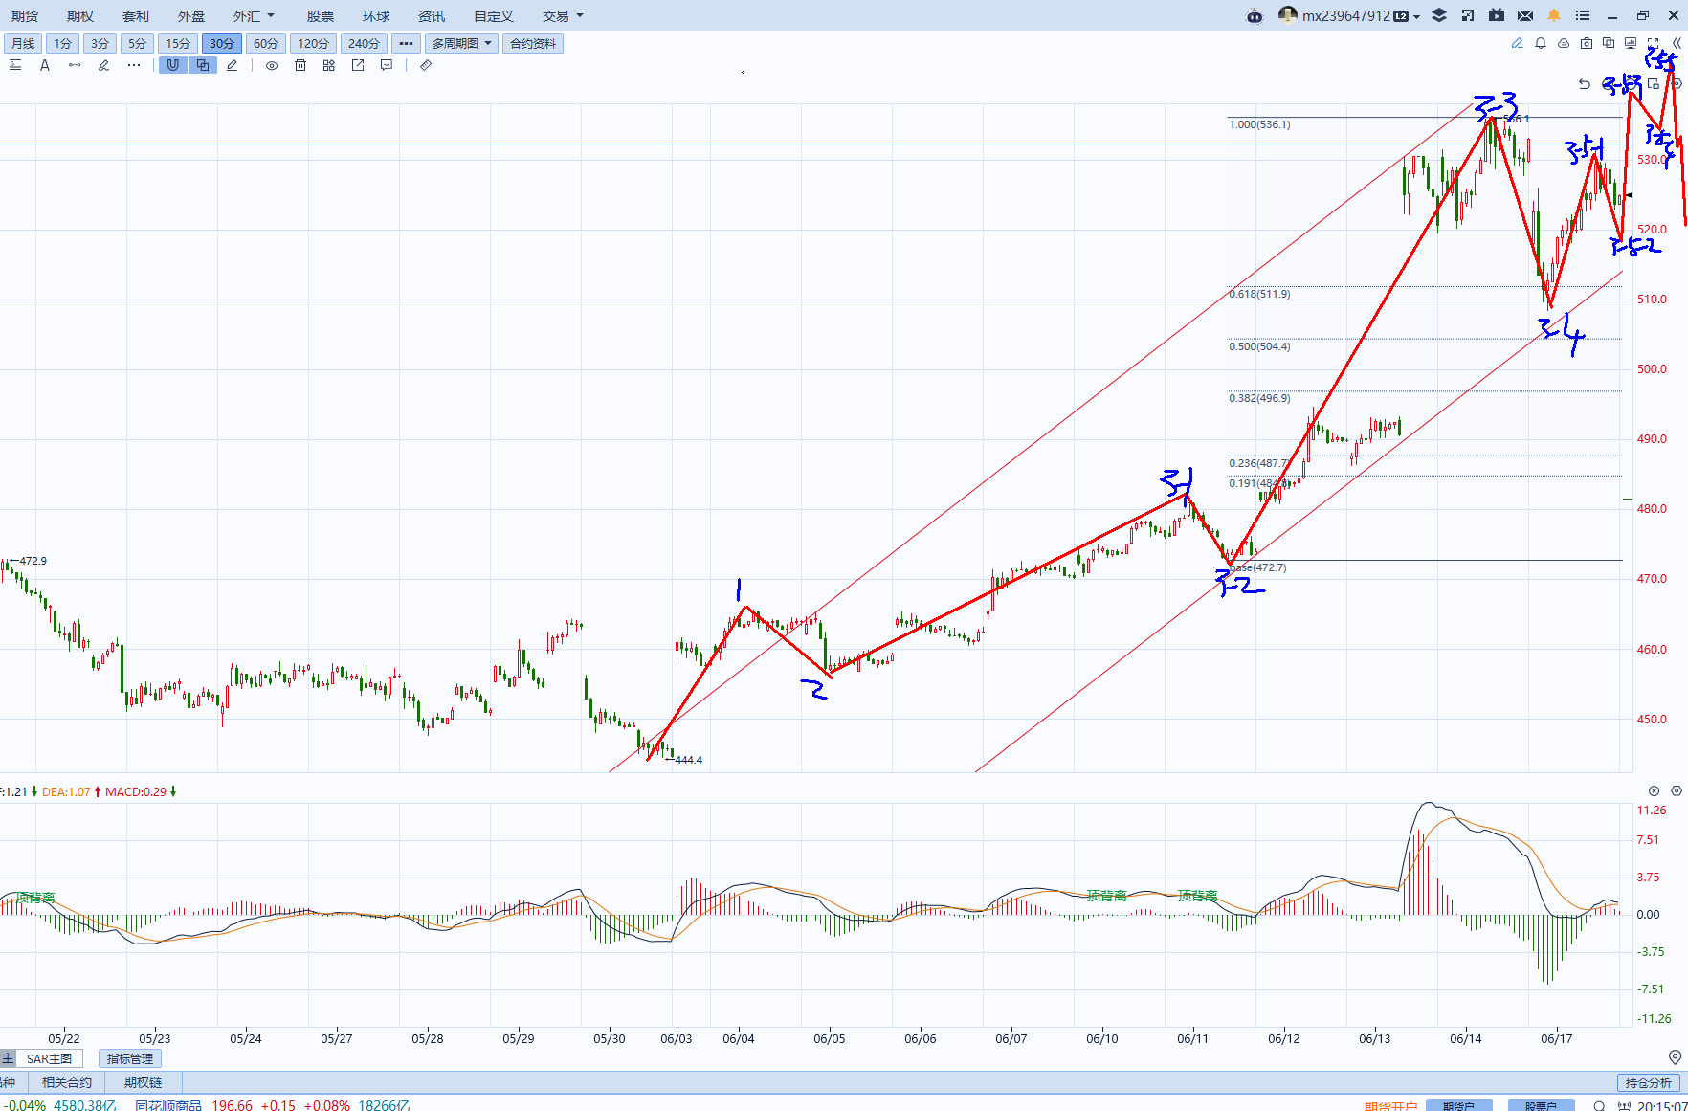This screenshot has width=1688, height=1111.
Task: Select the 自定义 menu item
Action: click(494, 16)
